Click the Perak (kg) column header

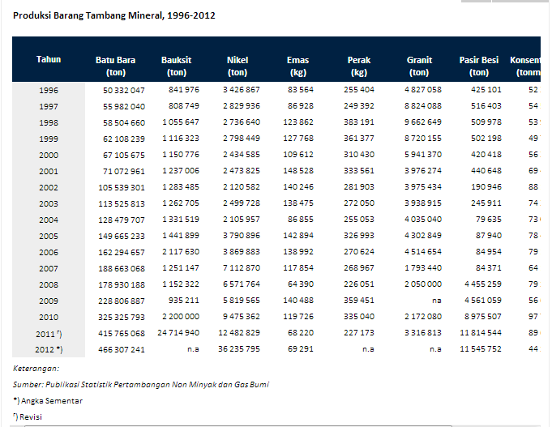[x=359, y=66]
